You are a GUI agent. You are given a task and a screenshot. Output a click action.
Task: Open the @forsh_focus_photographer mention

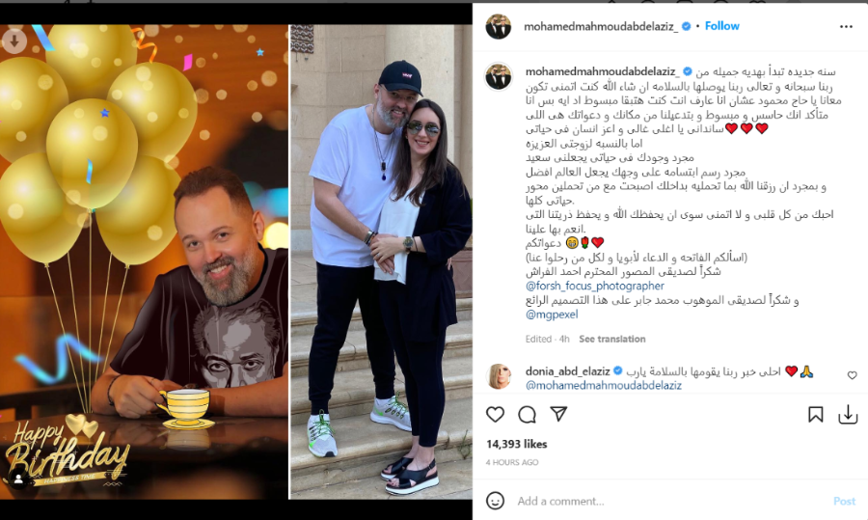tap(594, 286)
